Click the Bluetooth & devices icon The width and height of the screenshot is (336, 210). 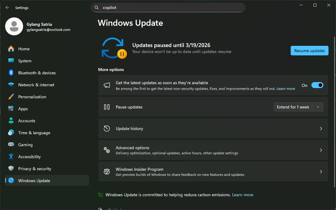(x=11, y=73)
